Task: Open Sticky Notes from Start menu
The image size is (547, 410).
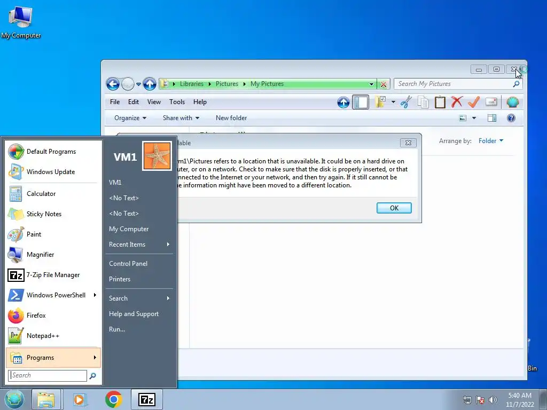Action: coord(53,214)
